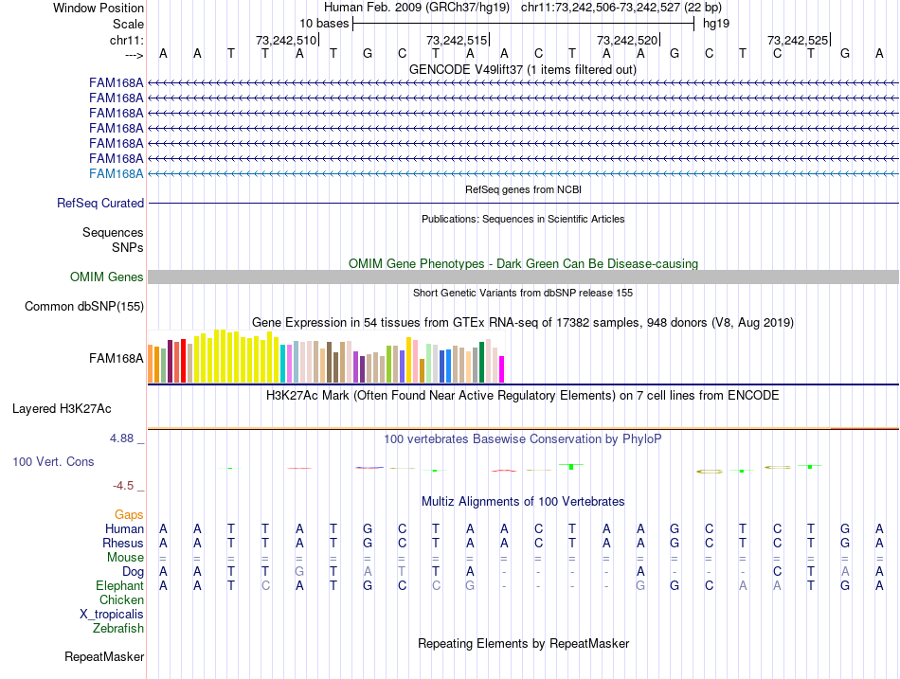The image size is (900, 679).
Task: Select the Zebrafish species label
Action: [x=118, y=628]
